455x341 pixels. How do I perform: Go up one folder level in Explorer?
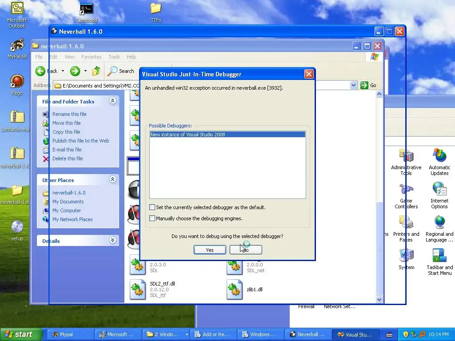tap(96, 71)
